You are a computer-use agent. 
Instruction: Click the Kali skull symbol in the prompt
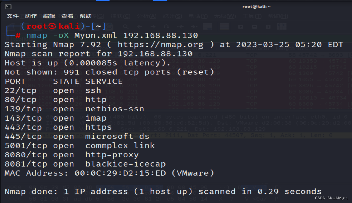click(x=52, y=26)
